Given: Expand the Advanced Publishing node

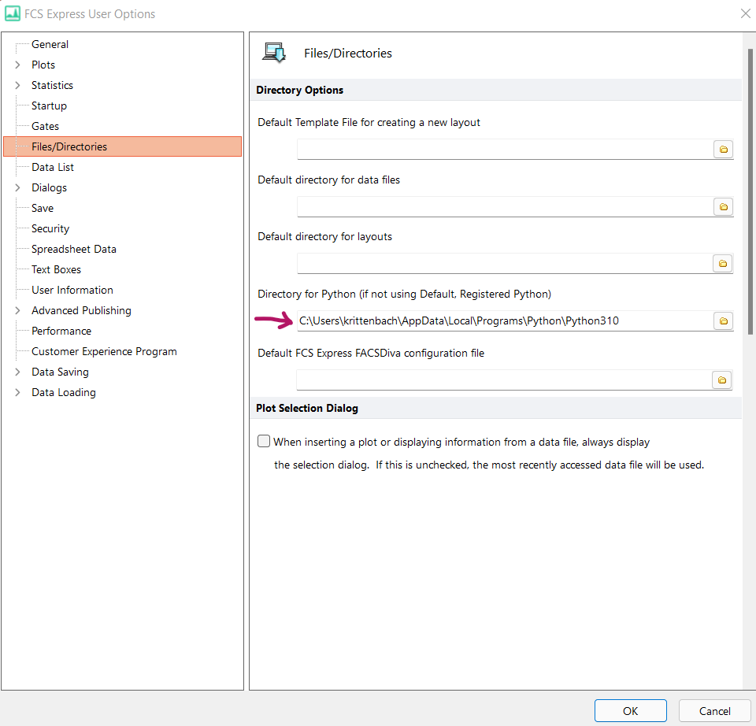Looking at the screenshot, I should 17,310.
